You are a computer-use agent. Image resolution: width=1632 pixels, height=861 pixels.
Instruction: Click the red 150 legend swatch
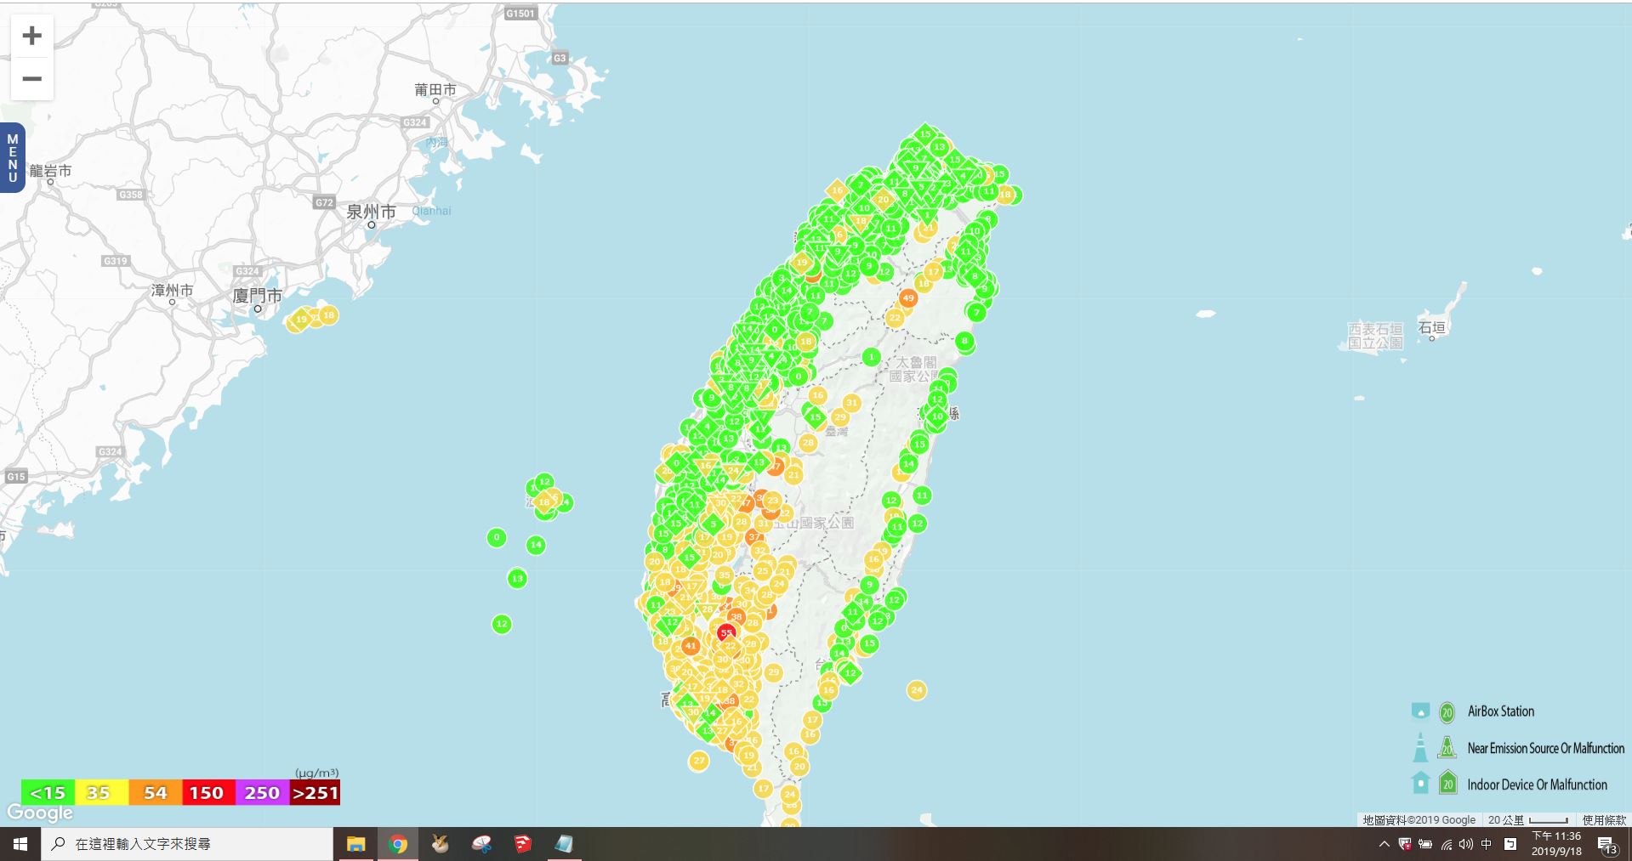pyautogui.click(x=208, y=793)
